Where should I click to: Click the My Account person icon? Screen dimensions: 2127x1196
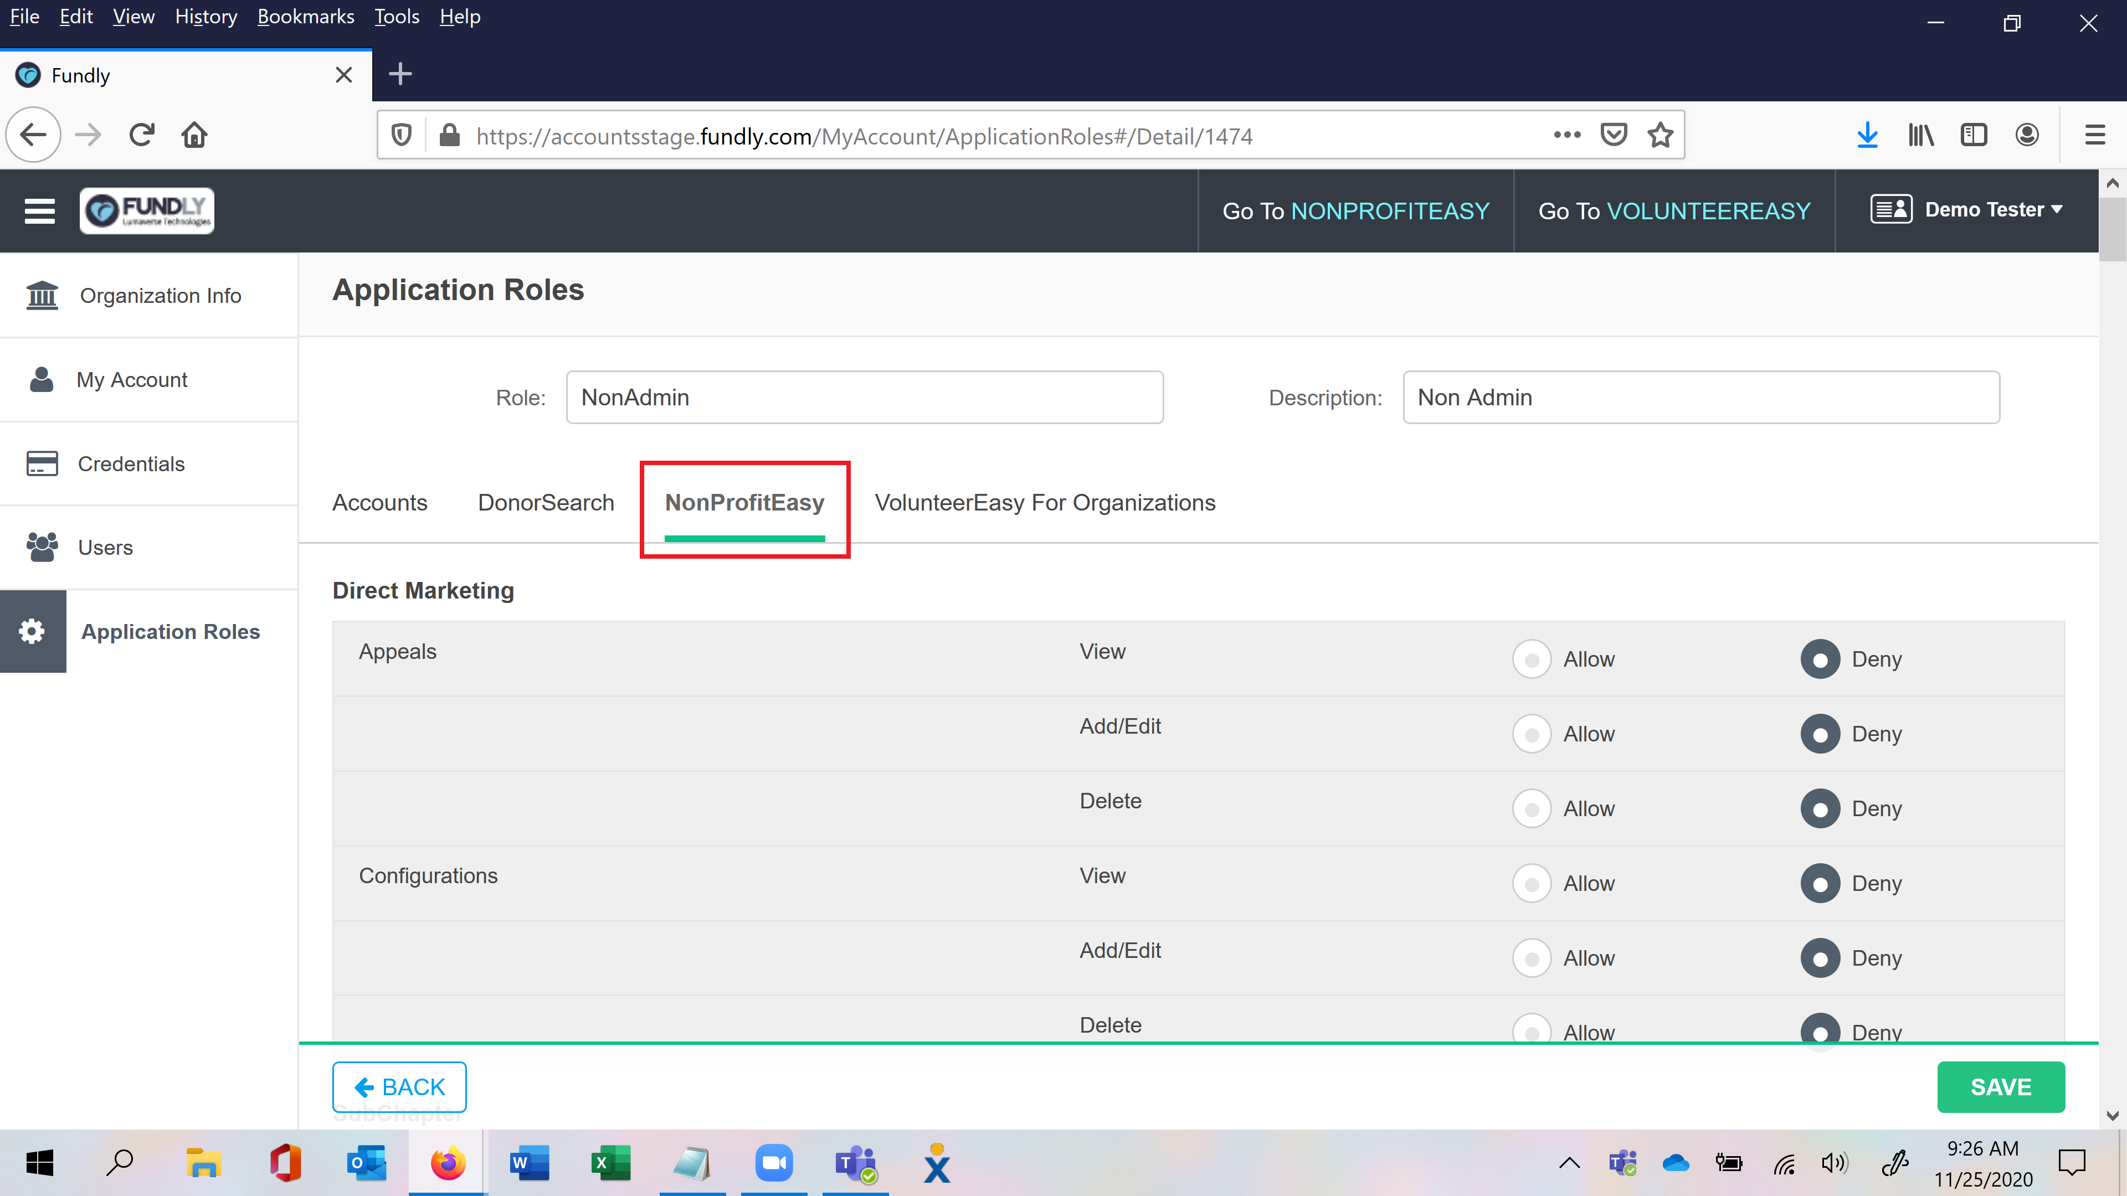click(42, 380)
